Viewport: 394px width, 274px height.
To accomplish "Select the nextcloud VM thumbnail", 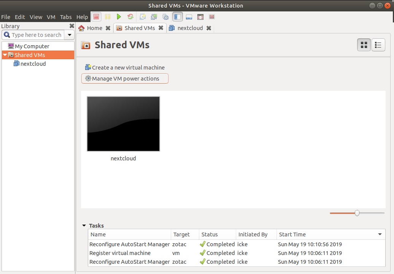I will pos(123,124).
